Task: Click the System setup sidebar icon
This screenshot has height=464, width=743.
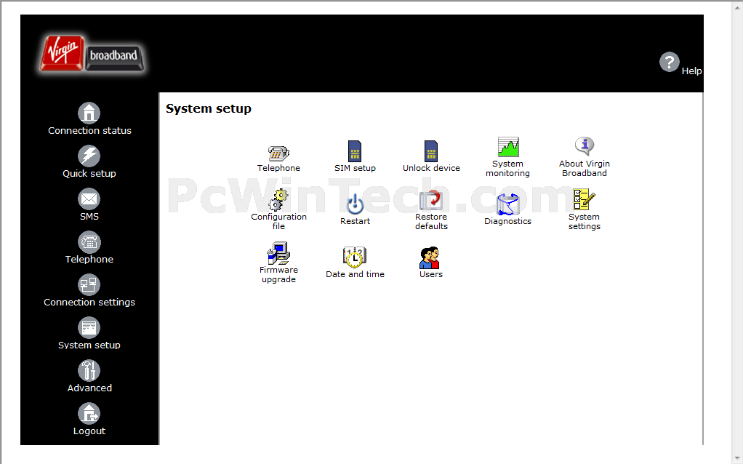Action: tap(89, 328)
